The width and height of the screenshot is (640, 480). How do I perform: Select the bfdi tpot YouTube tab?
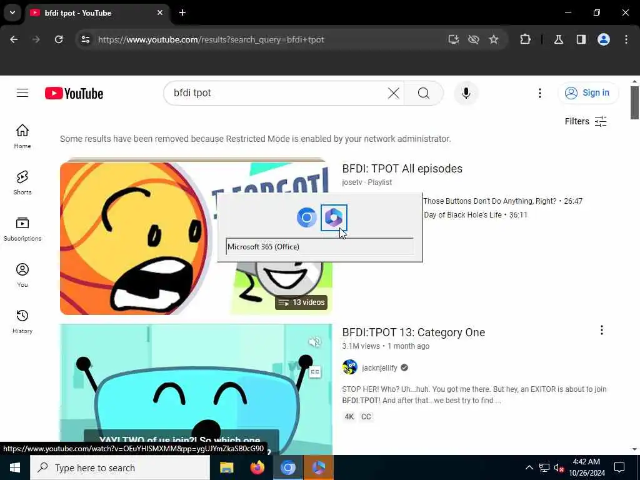point(97,13)
